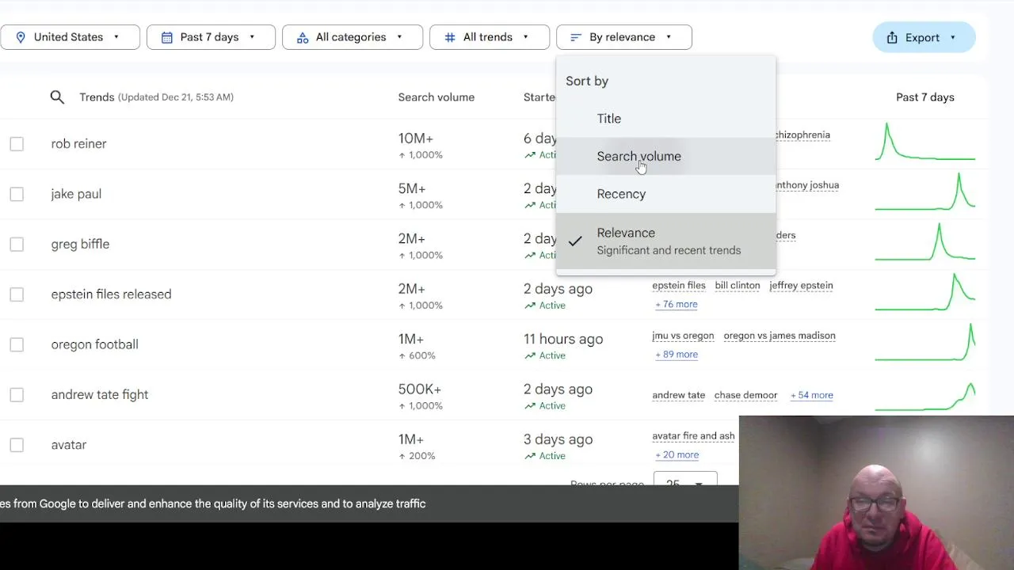This screenshot has height=570, width=1014.
Task: Choose Recency in the Sort by menu
Action: (621, 194)
